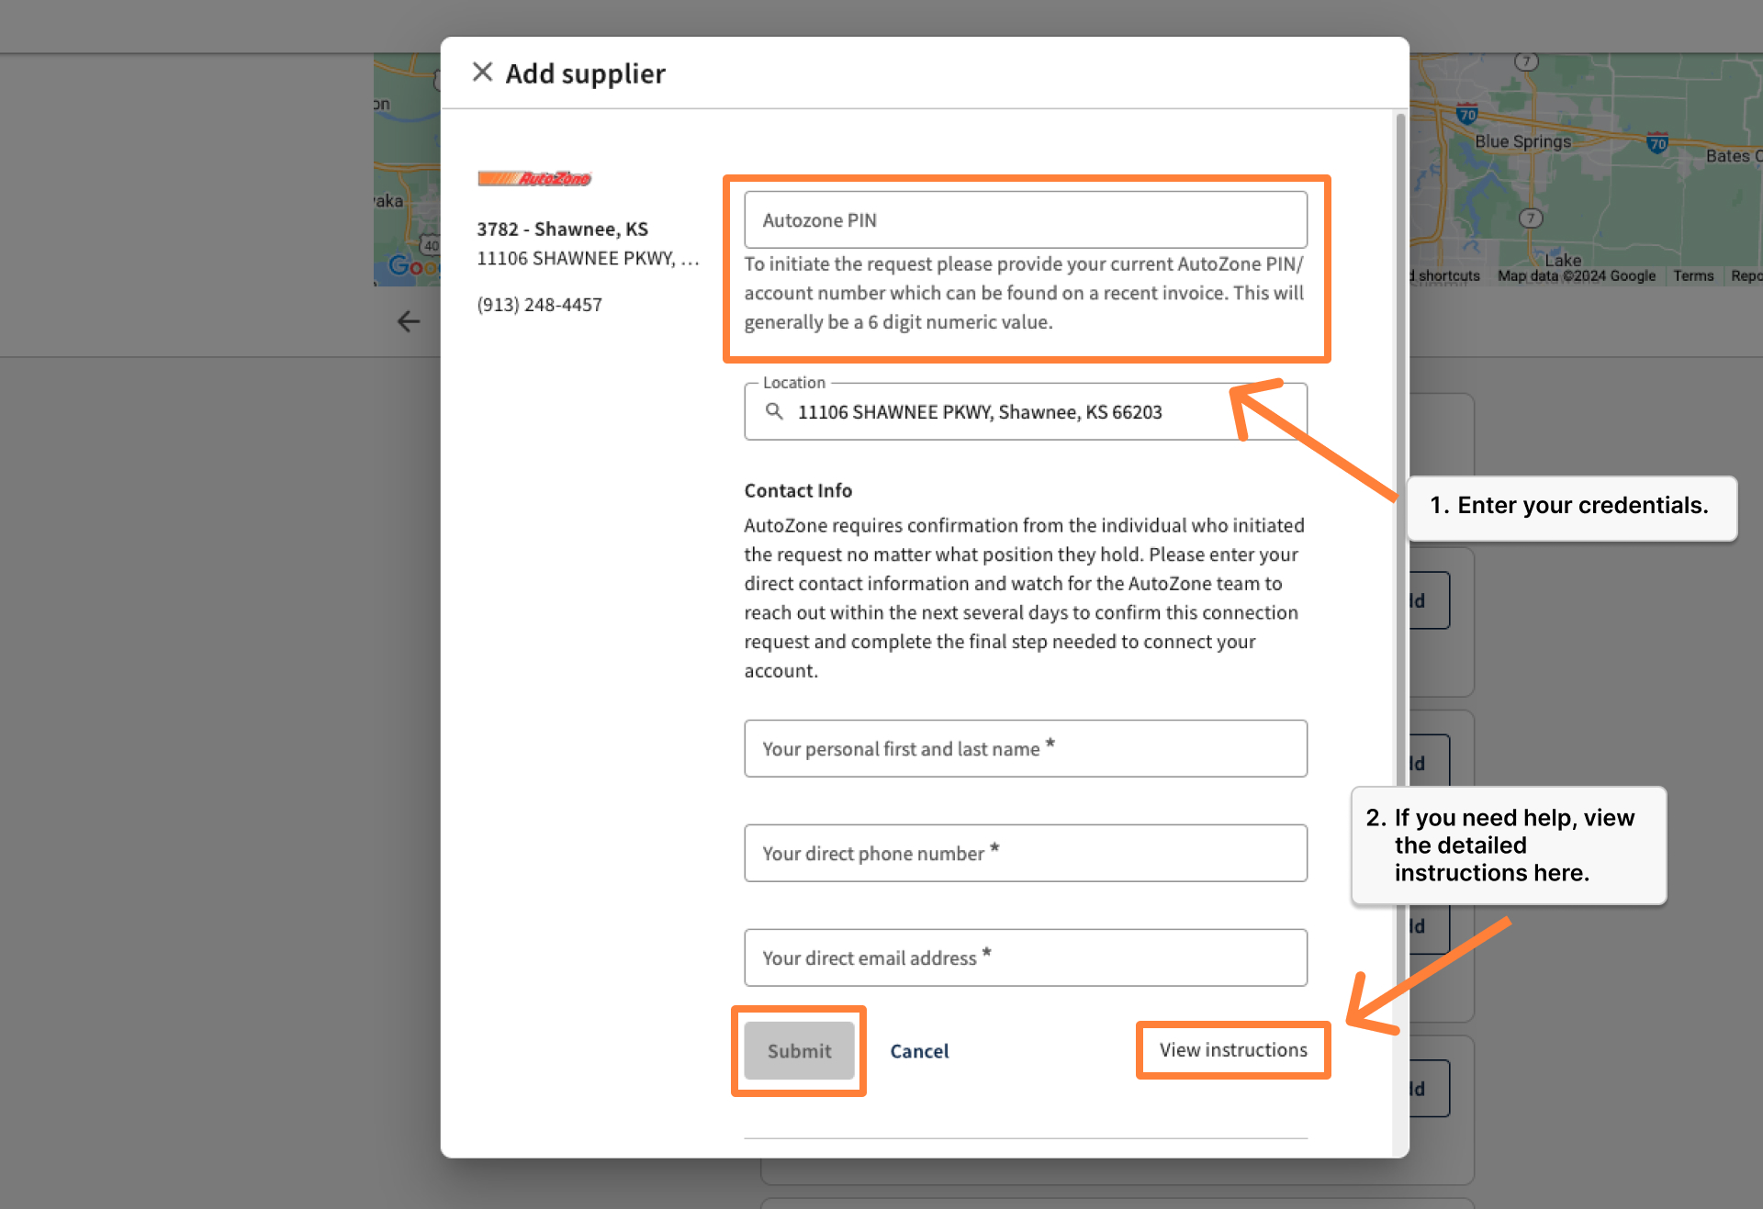Click the Interstate 70 shield near Blue Springs
The height and width of the screenshot is (1209, 1763).
coord(1466,114)
